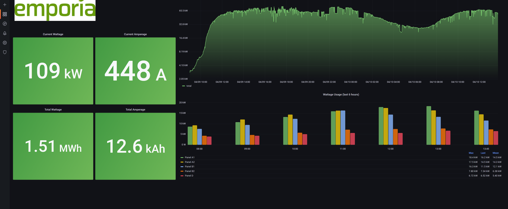Open the Configuration gear icon
Image resolution: width=508 pixels, height=209 pixels.
(5, 43)
